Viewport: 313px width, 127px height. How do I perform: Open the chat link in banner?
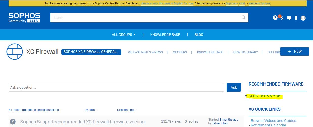pyautogui.click(x=242, y=4)
